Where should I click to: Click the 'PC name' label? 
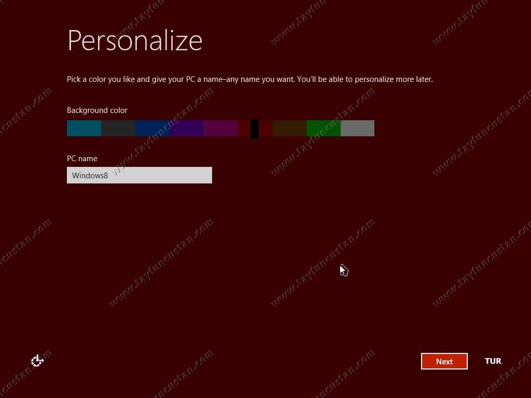(x=82, y=159)
